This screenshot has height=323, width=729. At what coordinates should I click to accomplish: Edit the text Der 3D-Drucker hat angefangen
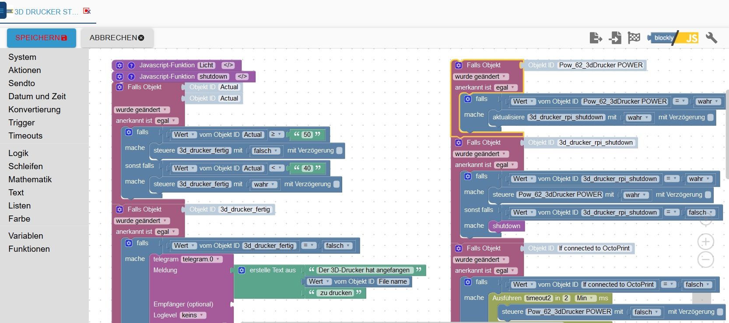[x=364, y=270]
